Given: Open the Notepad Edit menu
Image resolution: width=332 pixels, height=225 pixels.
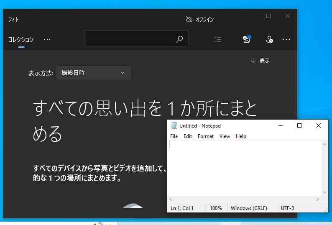Looking at the screenshot, I should (188, 136).
